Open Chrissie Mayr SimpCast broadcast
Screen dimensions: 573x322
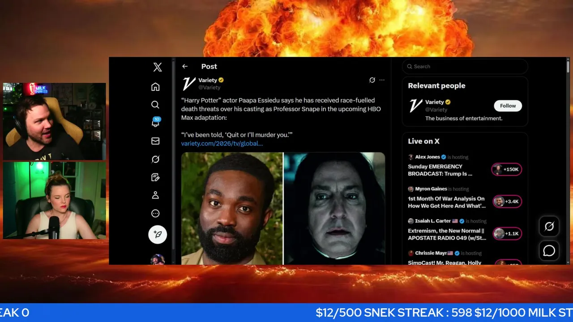coord(445,263)
